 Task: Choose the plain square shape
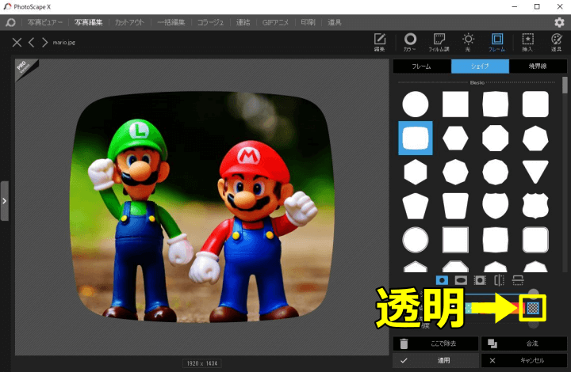[x=455, y=104]
